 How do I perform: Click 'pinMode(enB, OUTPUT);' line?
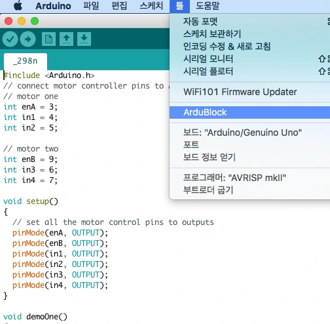click(x=60, y=243)
